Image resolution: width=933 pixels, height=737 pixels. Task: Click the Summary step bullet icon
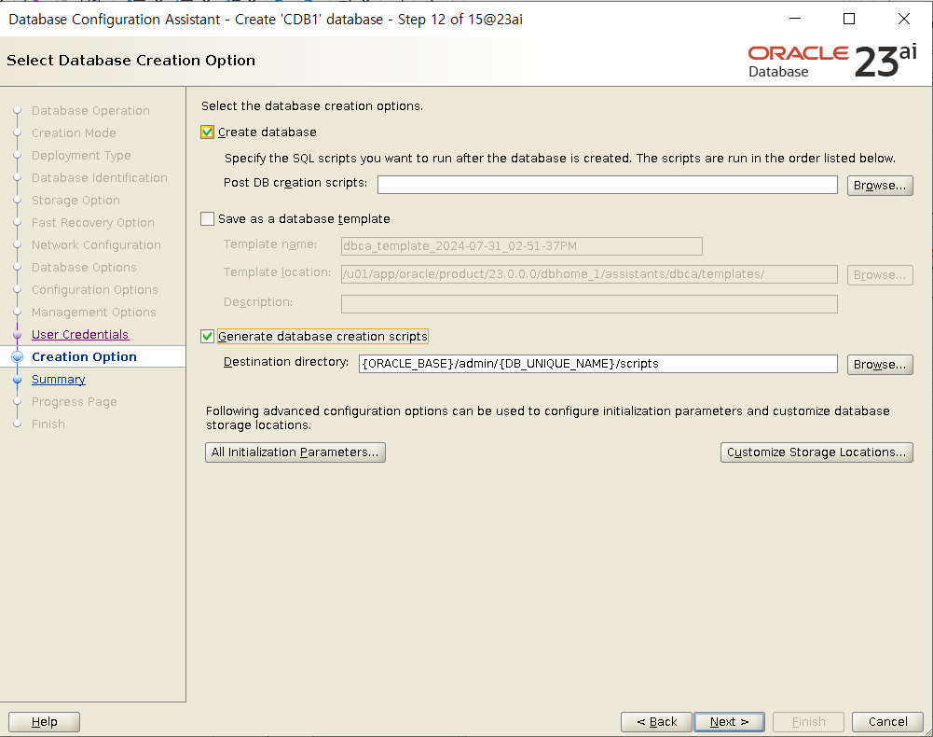point(18,379)
